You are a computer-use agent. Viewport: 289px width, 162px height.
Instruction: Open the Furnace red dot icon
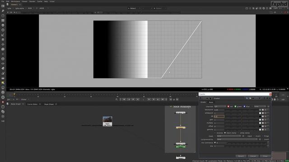click(x=3, y=102)
